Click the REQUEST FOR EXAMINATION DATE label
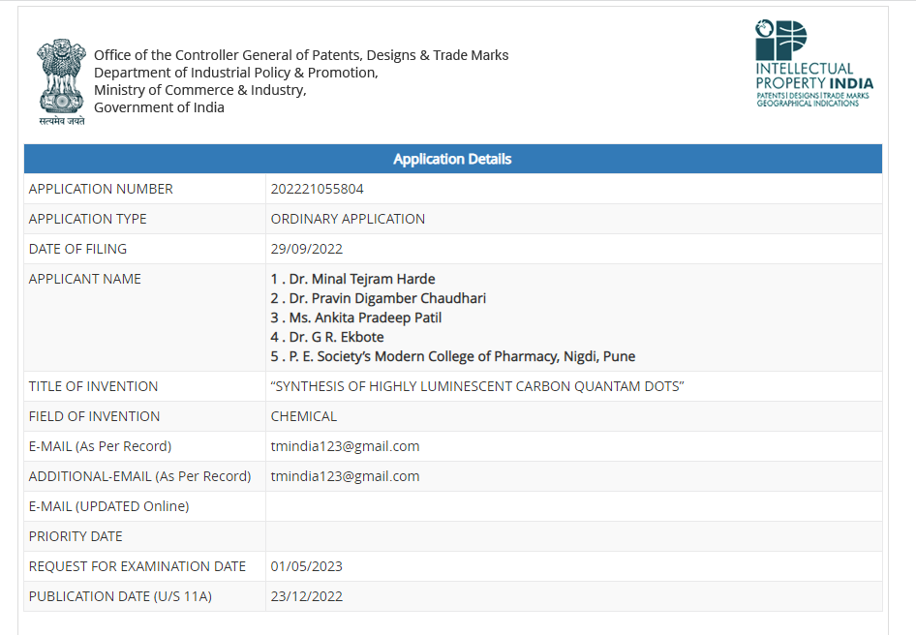The height and width of the screenshot is (635, 916). click(x=137, y=566)
